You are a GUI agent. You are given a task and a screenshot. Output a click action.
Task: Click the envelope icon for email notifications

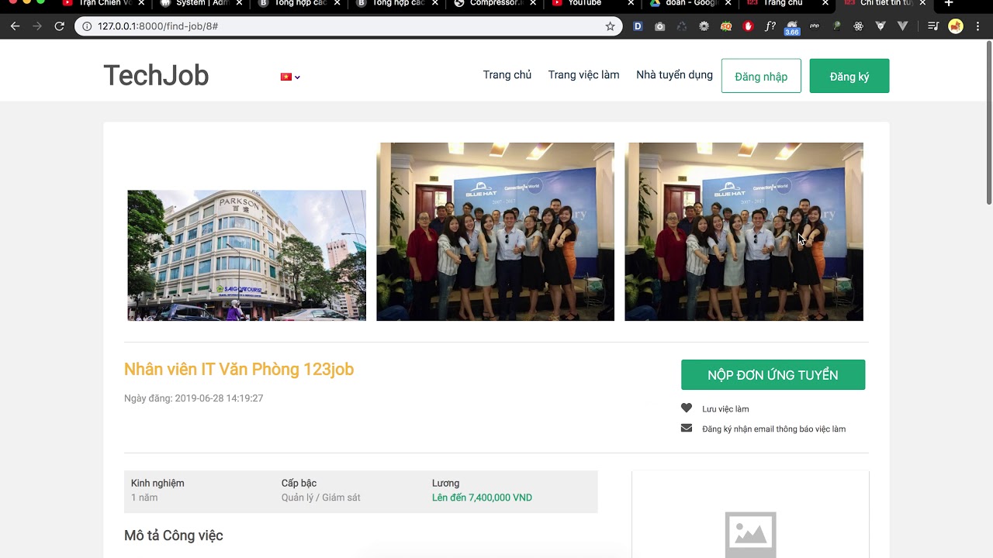point(687,428)
